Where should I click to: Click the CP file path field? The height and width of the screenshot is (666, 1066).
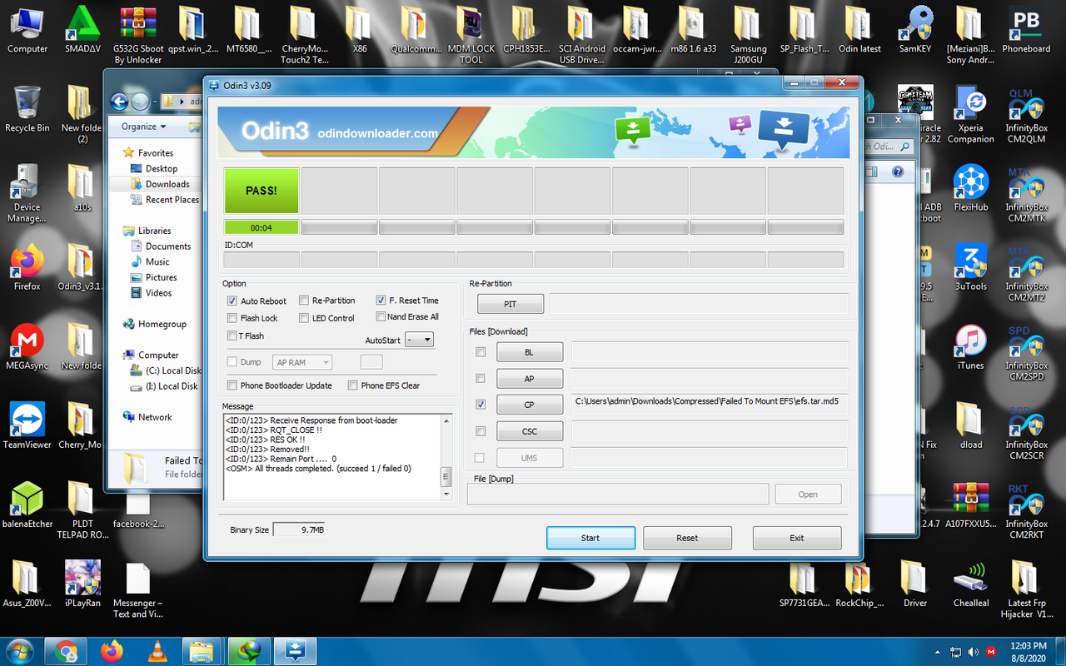pos(709,405)
